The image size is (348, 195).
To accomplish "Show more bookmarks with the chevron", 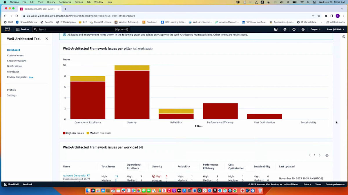I will (321, 22).
